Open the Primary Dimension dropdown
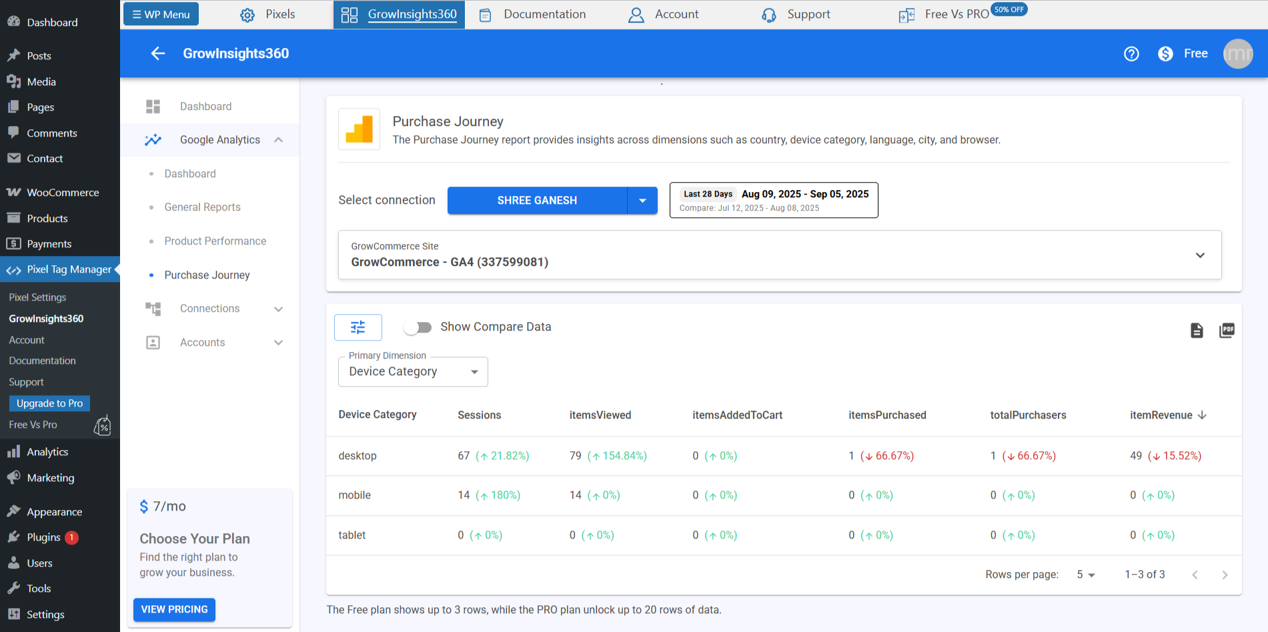This screenshot has height=632, width=1268. click(413, 371)
